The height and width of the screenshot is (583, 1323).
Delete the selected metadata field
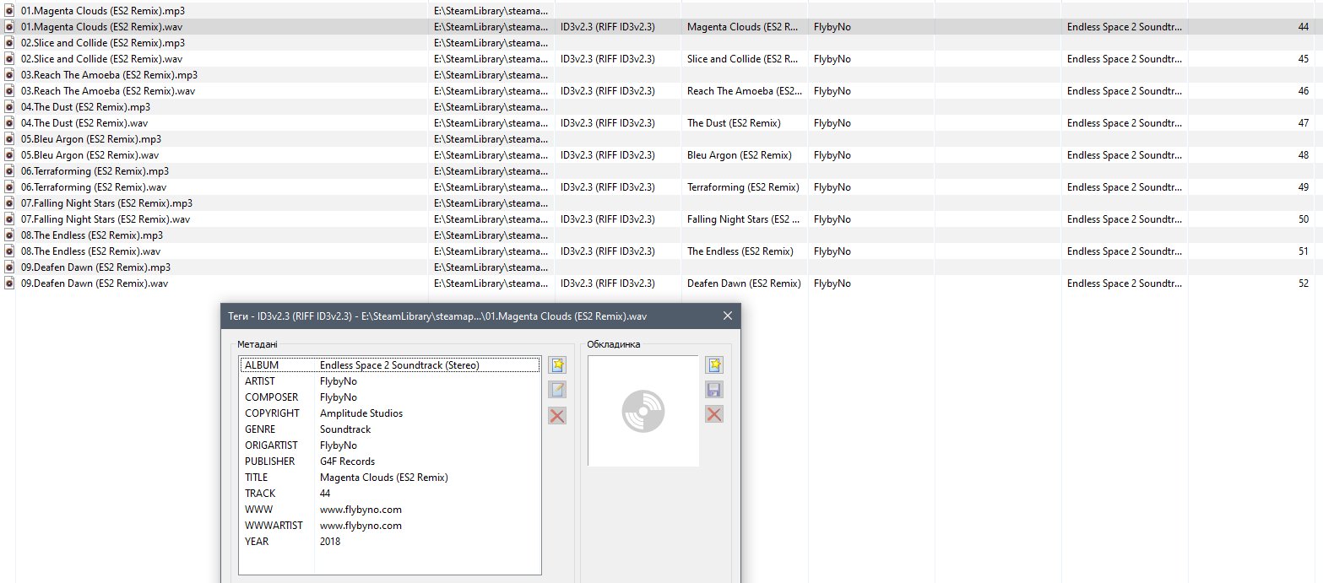557,415
